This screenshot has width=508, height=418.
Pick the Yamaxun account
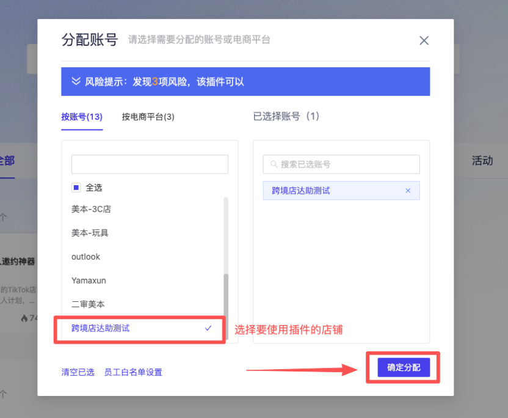tap(88, 280)
